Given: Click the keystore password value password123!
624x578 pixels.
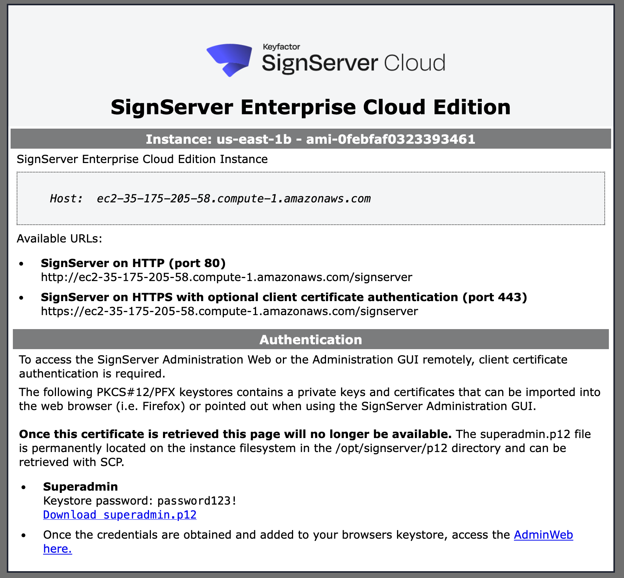Looking at the screenshot, I should pyautogui.click(x=197, y=501).
